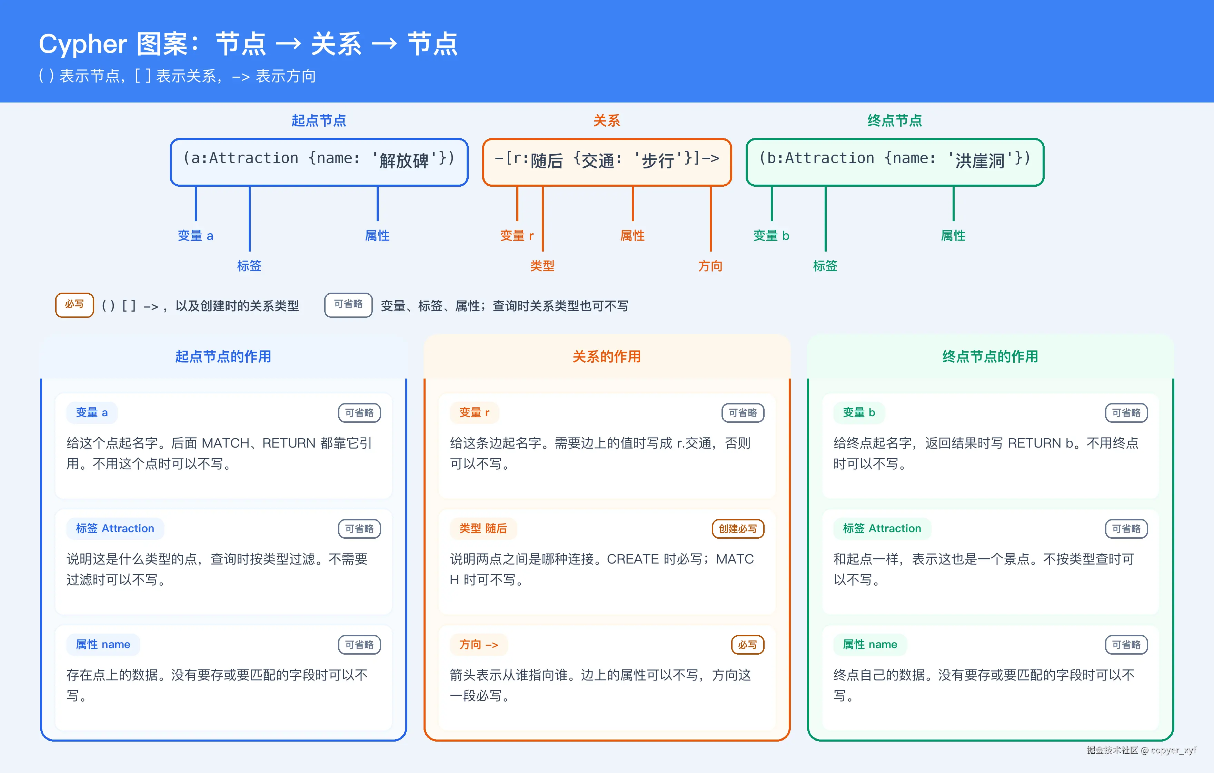Click the "变量 r" label under the orange code box
The width and height of the screenshot is (1214, 773).
tap(517, 236)
